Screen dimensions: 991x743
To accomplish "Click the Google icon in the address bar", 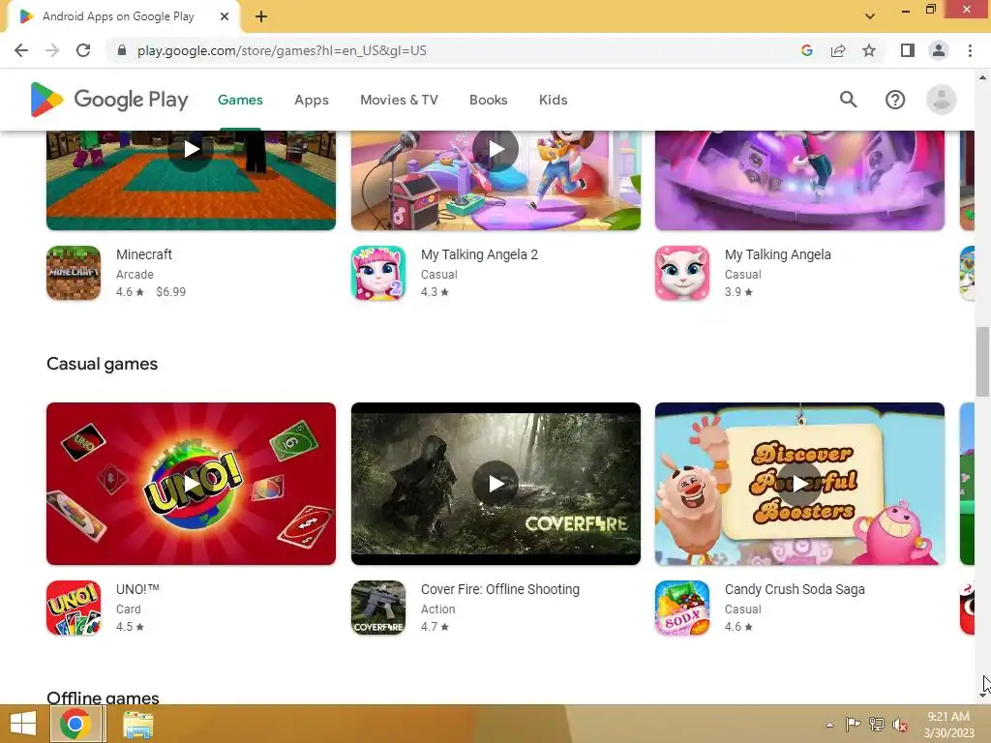I will click(806, 50).
